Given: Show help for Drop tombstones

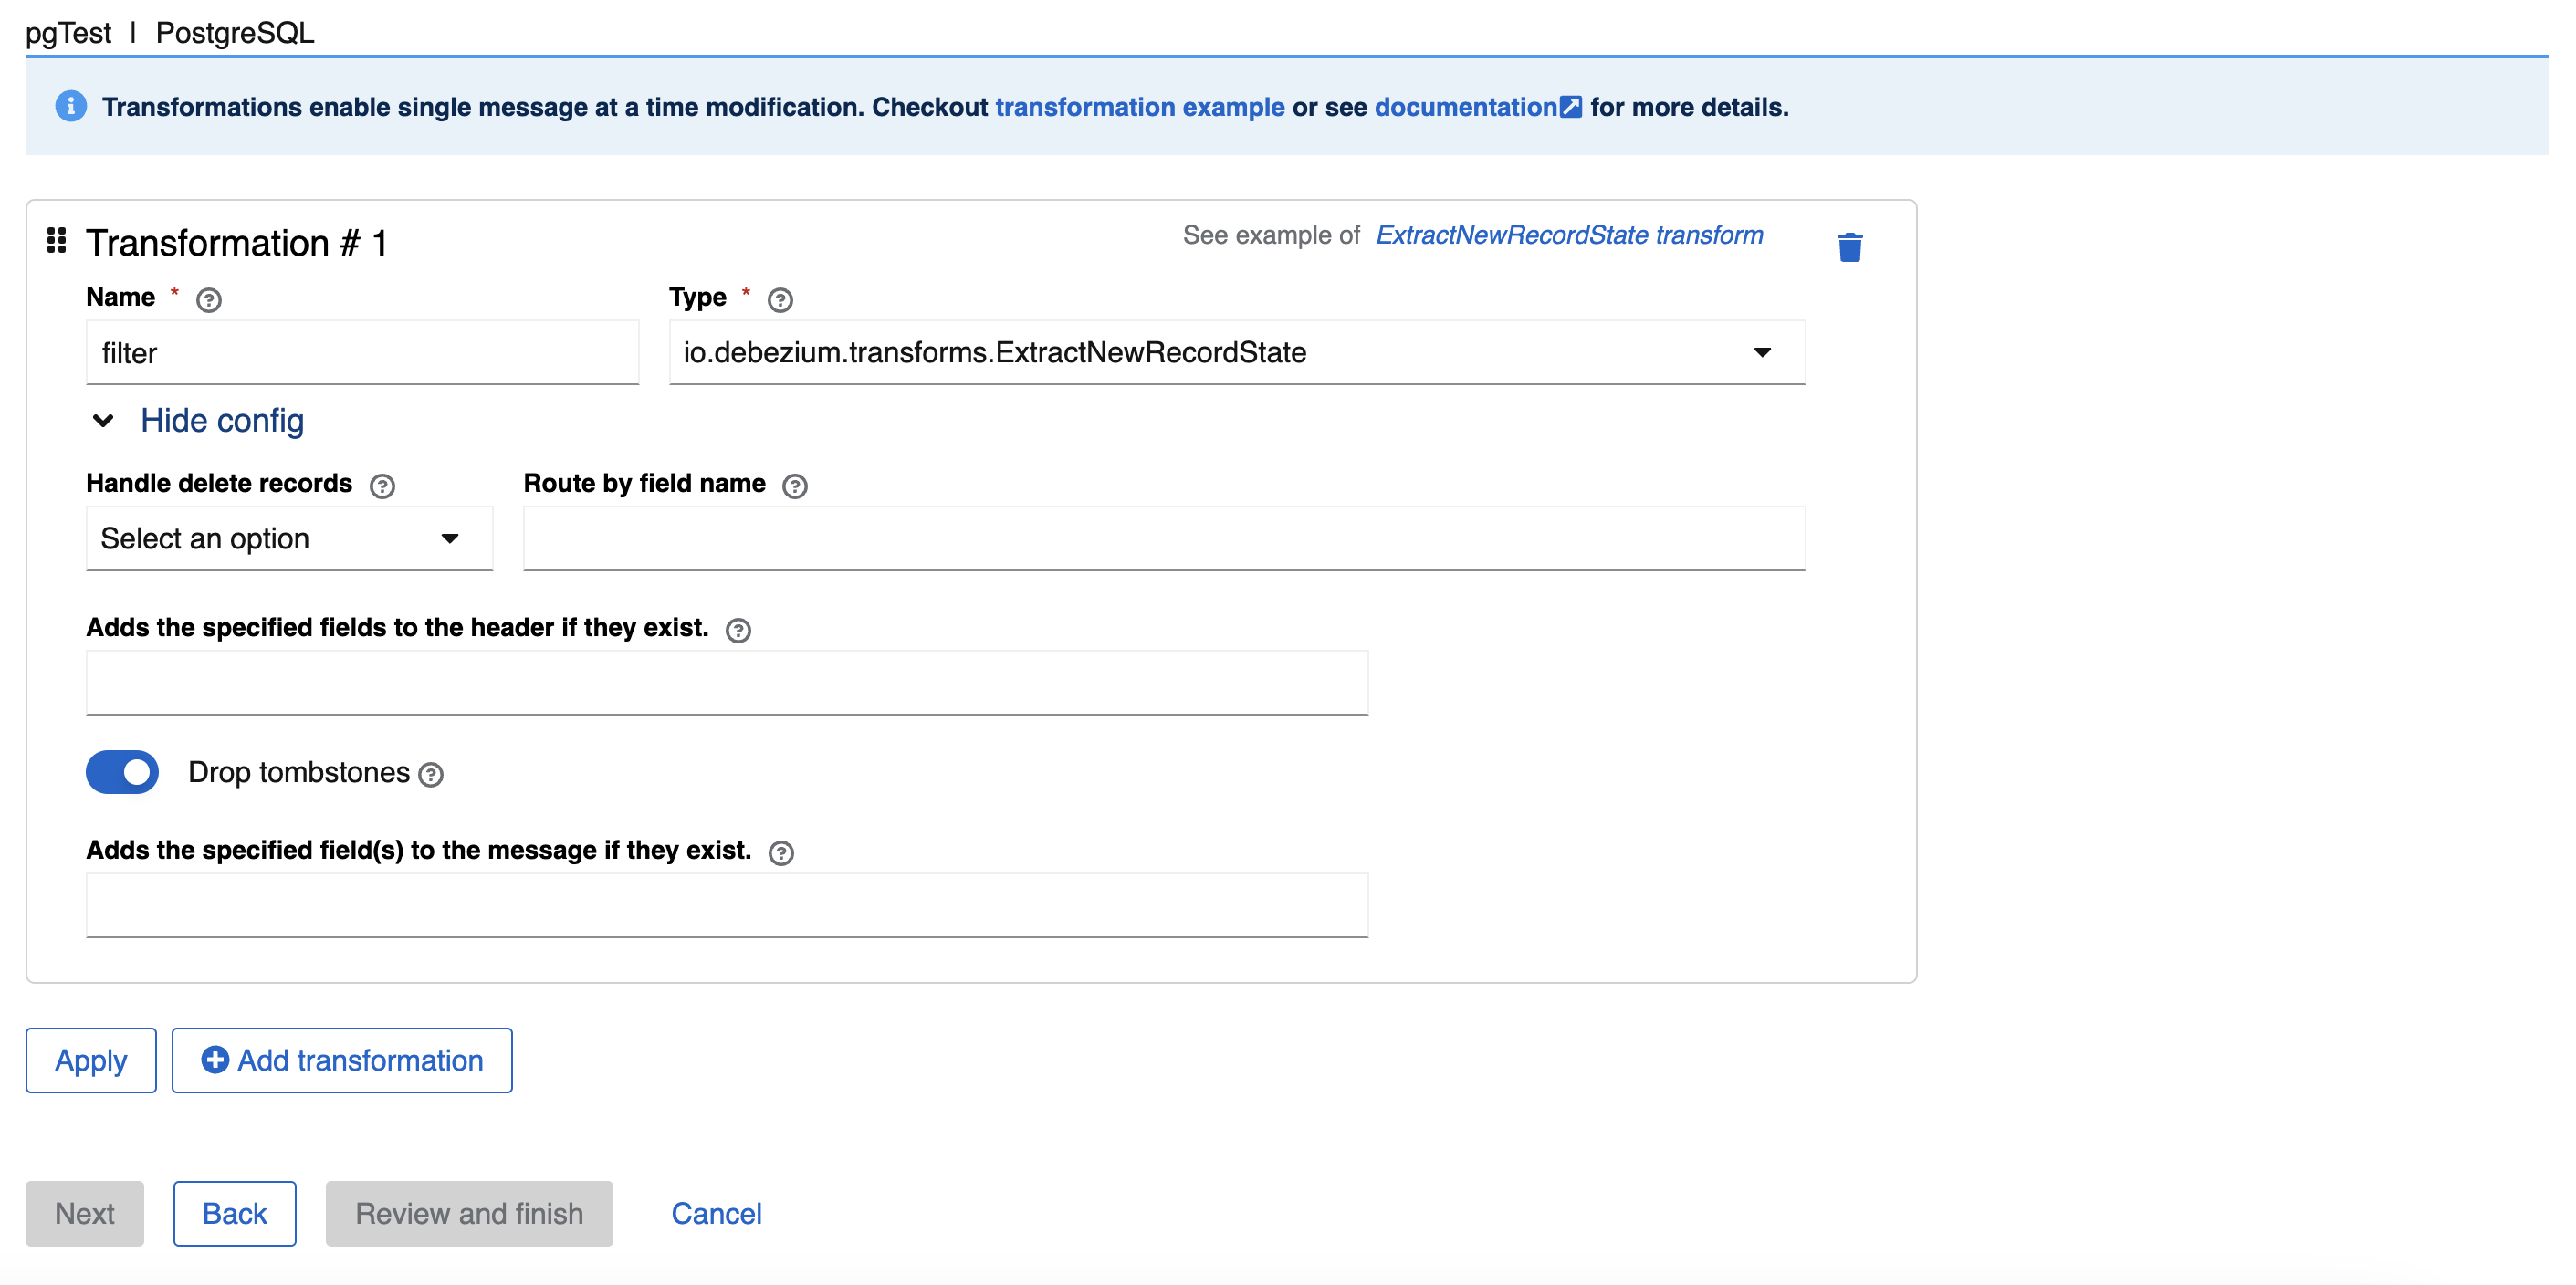Looking at the screenshot, I should (431, 774).
